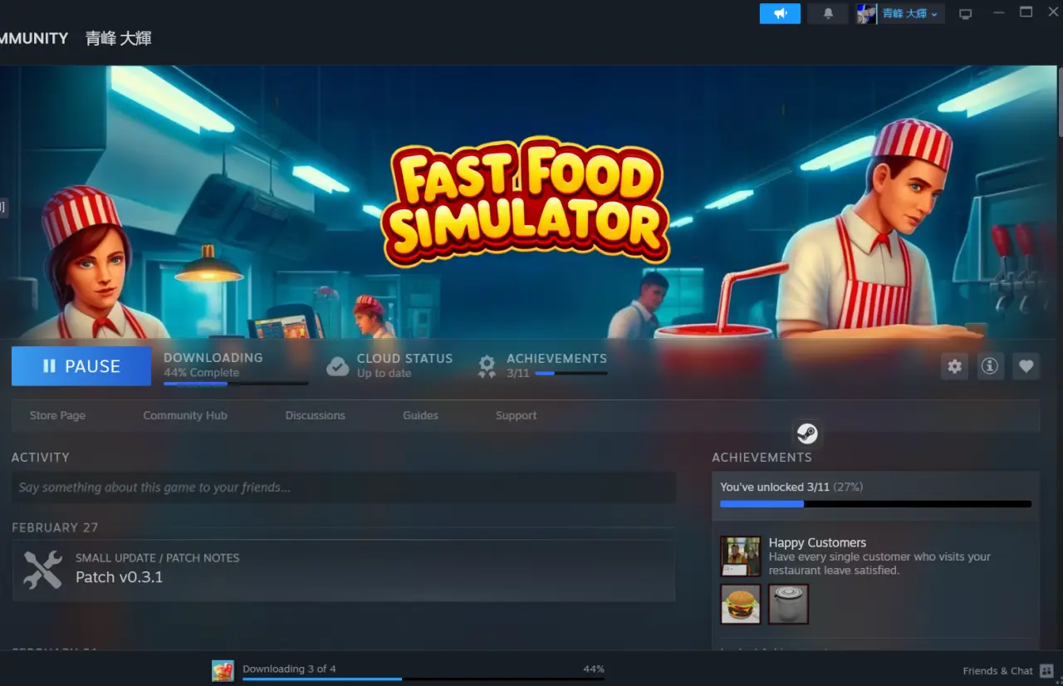Screen dimensions: 1063x686
Task: Open the Guides tab
Action: (x=420, y=415)
